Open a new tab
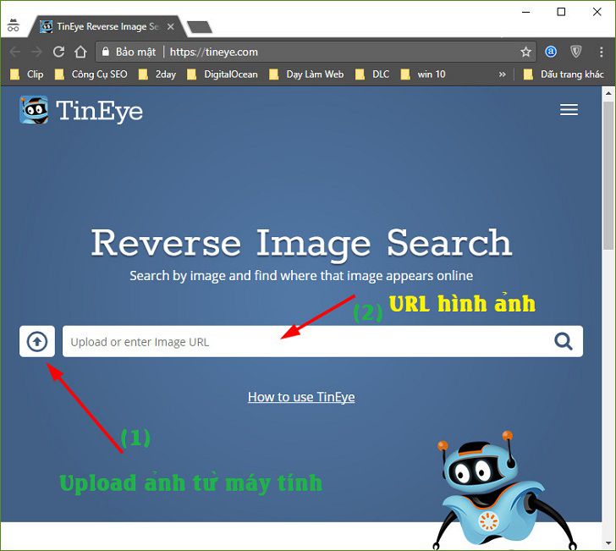616x551 pixels. pyautogui.click(x=200, y=27)
